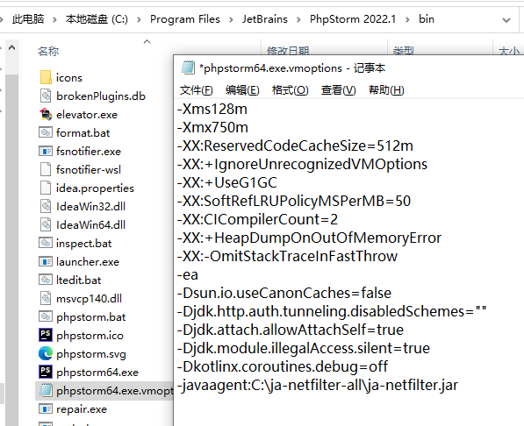This screenshot has height=426, width=524.
Task: Click the IdeaWin64.dll file icon
Action: [46, 224]
